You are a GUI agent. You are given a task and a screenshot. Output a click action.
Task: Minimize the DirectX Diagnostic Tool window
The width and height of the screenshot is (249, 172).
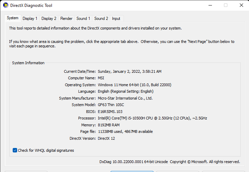[x=210, y=5]
